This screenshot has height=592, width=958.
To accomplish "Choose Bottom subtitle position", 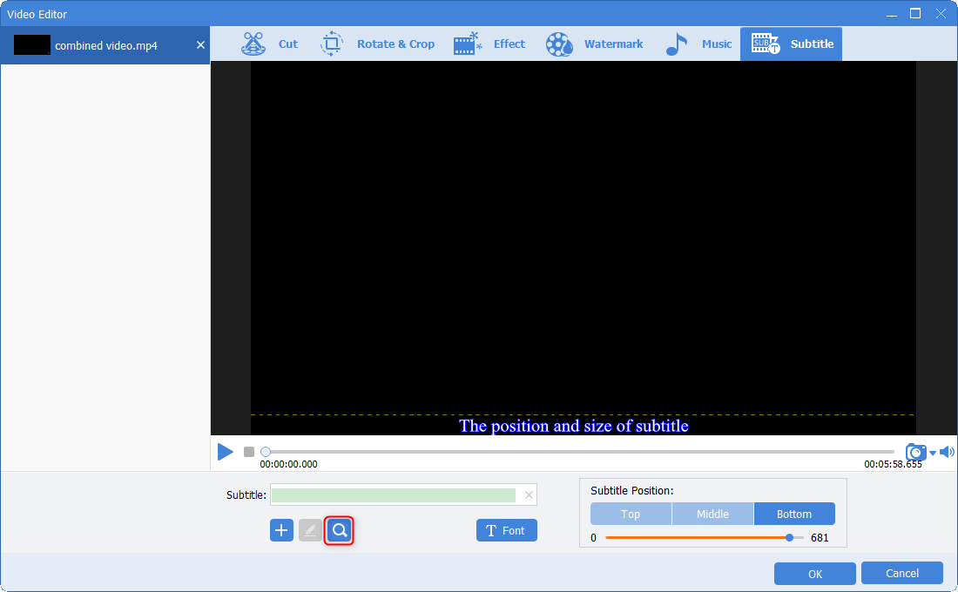I will [x=794, y=514].
